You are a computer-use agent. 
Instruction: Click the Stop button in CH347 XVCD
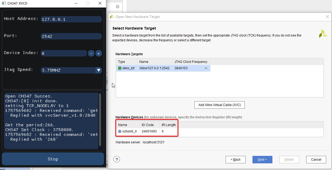pos(53,159)
